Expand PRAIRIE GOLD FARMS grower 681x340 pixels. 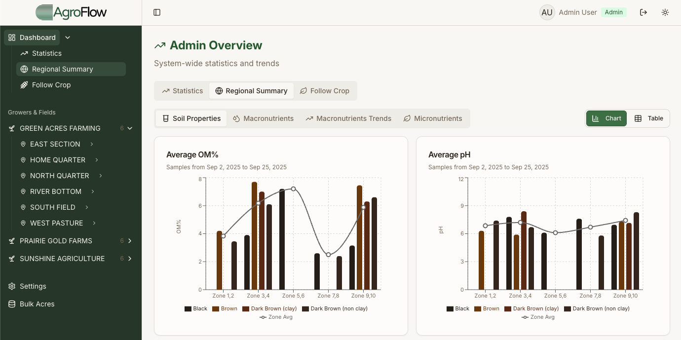pyautogui.click(x=130, y=241)
